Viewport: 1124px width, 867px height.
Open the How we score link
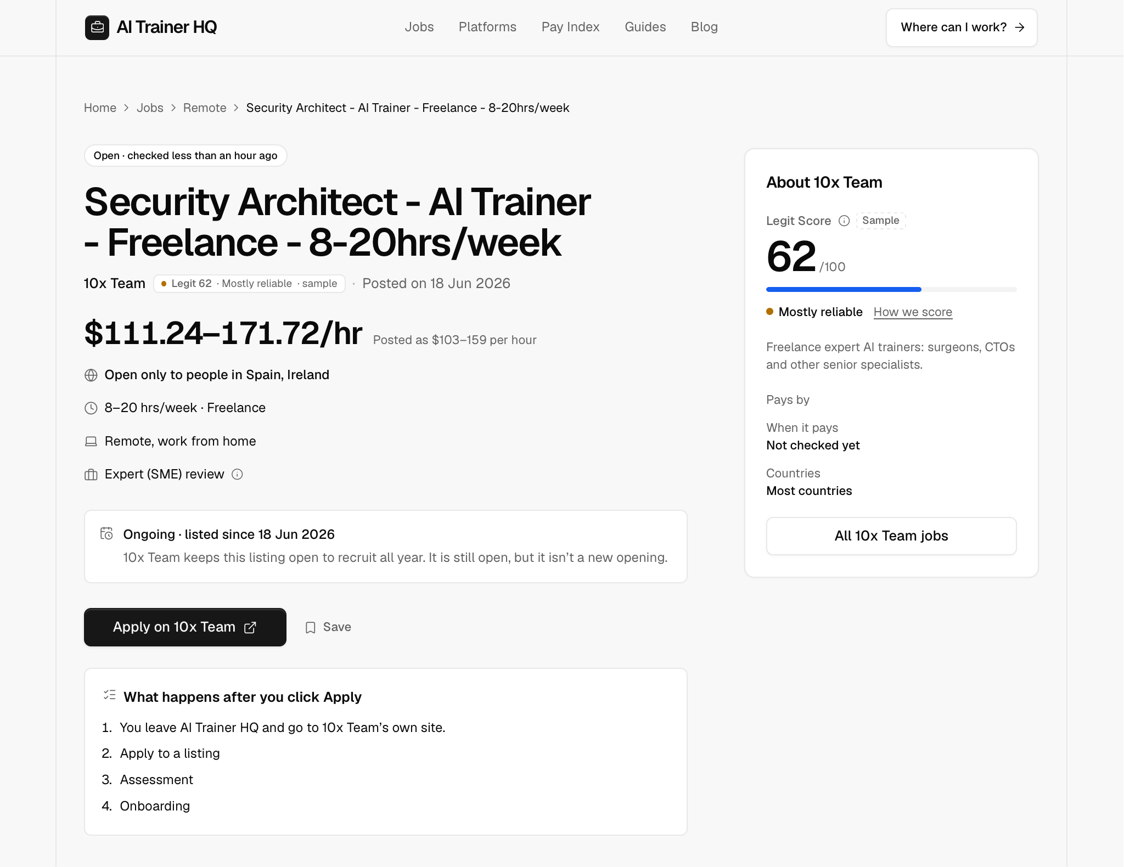(913, 312)
